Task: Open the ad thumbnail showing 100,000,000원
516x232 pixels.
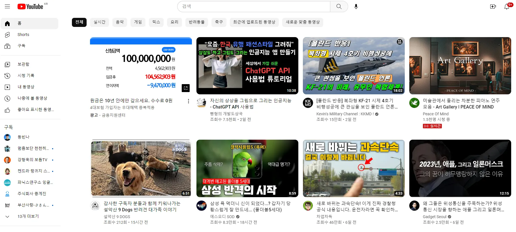Action: click(141, 66)
